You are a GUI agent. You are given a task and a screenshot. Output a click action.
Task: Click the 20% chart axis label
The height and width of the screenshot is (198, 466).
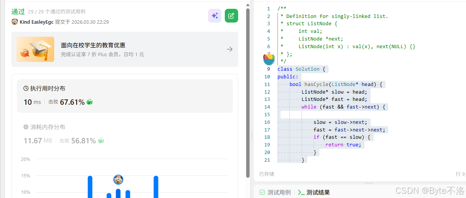point(25,159)
